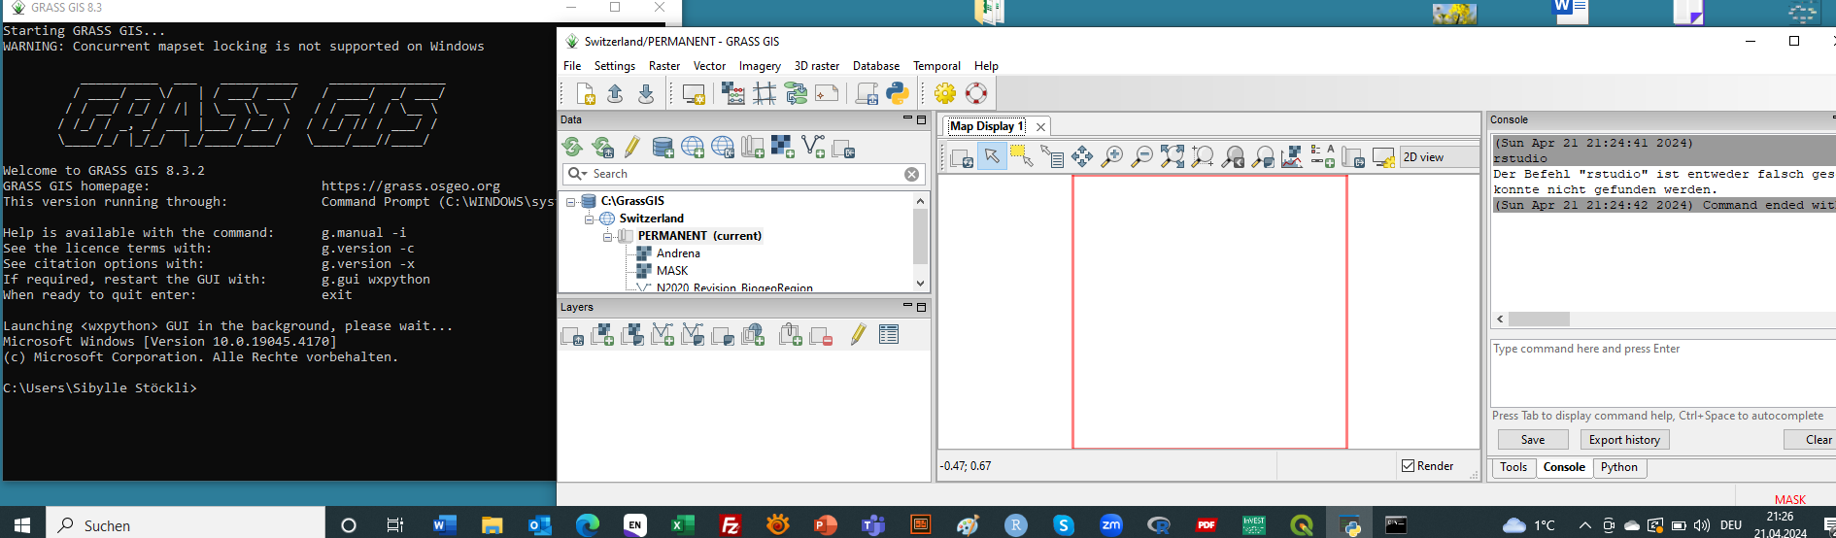
Task: Save workspace to file icon
Action: [x=646, y=93]
